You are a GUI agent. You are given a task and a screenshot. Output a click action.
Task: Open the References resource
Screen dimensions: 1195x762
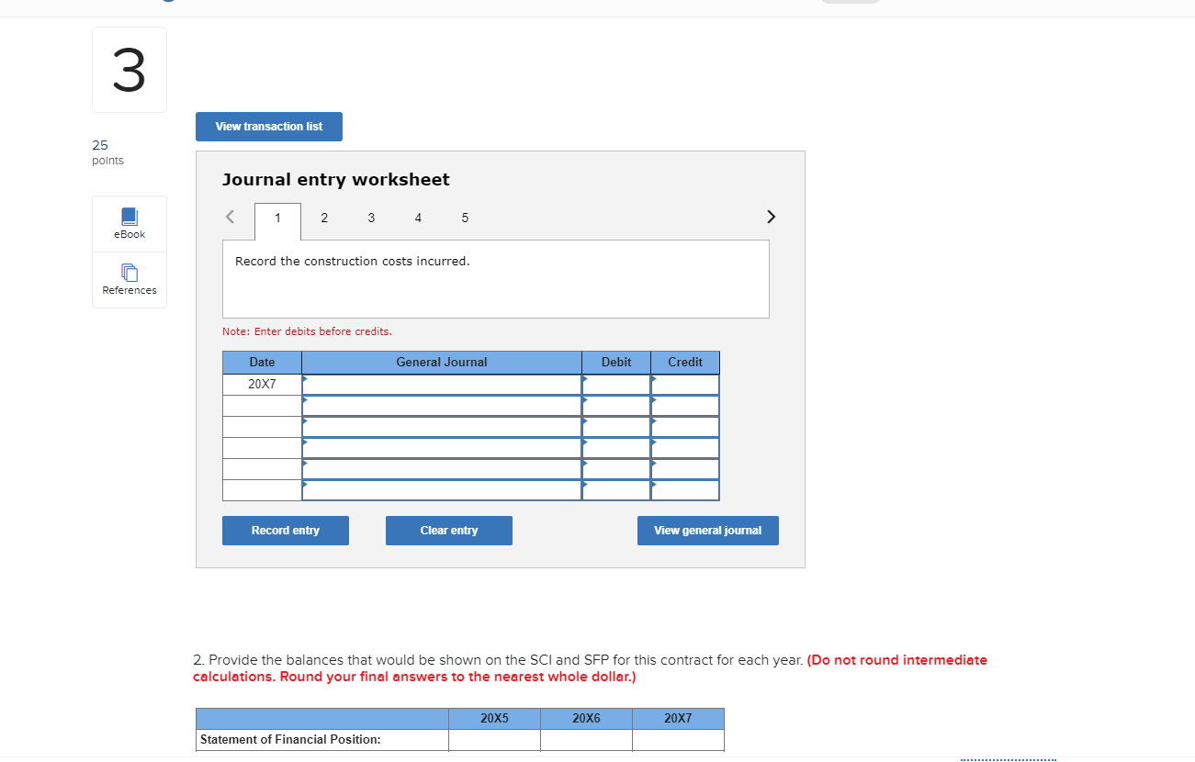pyautogui.click(x=129, y=280)
